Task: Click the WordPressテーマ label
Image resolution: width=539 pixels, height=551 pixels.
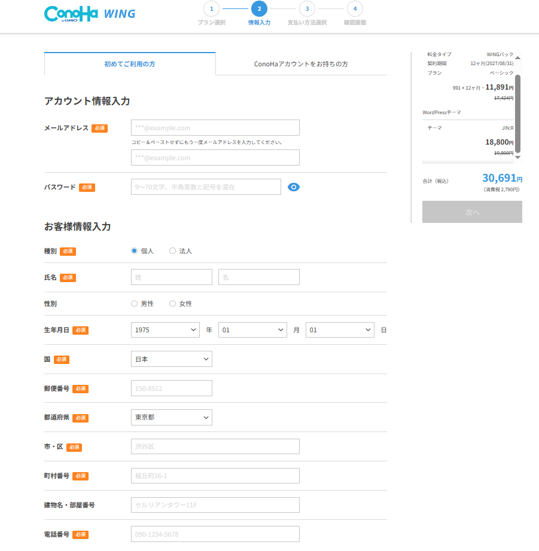Action: click(x=441, y=112)
